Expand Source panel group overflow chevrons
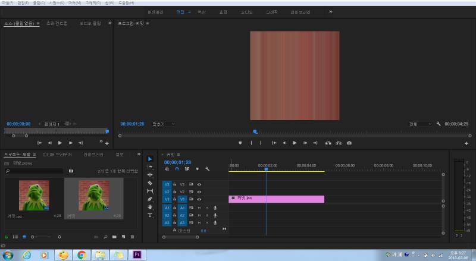 click(110, 23)
